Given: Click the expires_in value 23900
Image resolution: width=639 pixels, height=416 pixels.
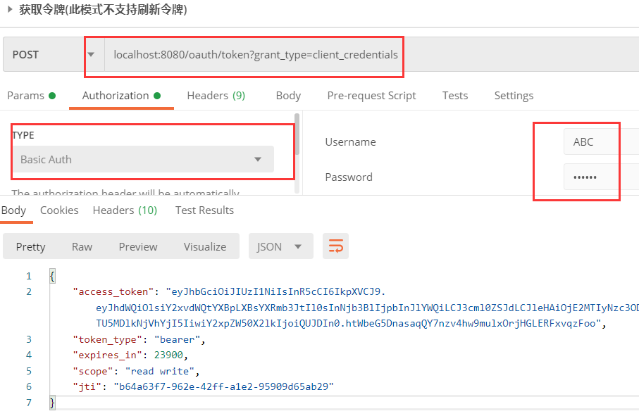Looking at the screenshot, I should coord(168,355).
